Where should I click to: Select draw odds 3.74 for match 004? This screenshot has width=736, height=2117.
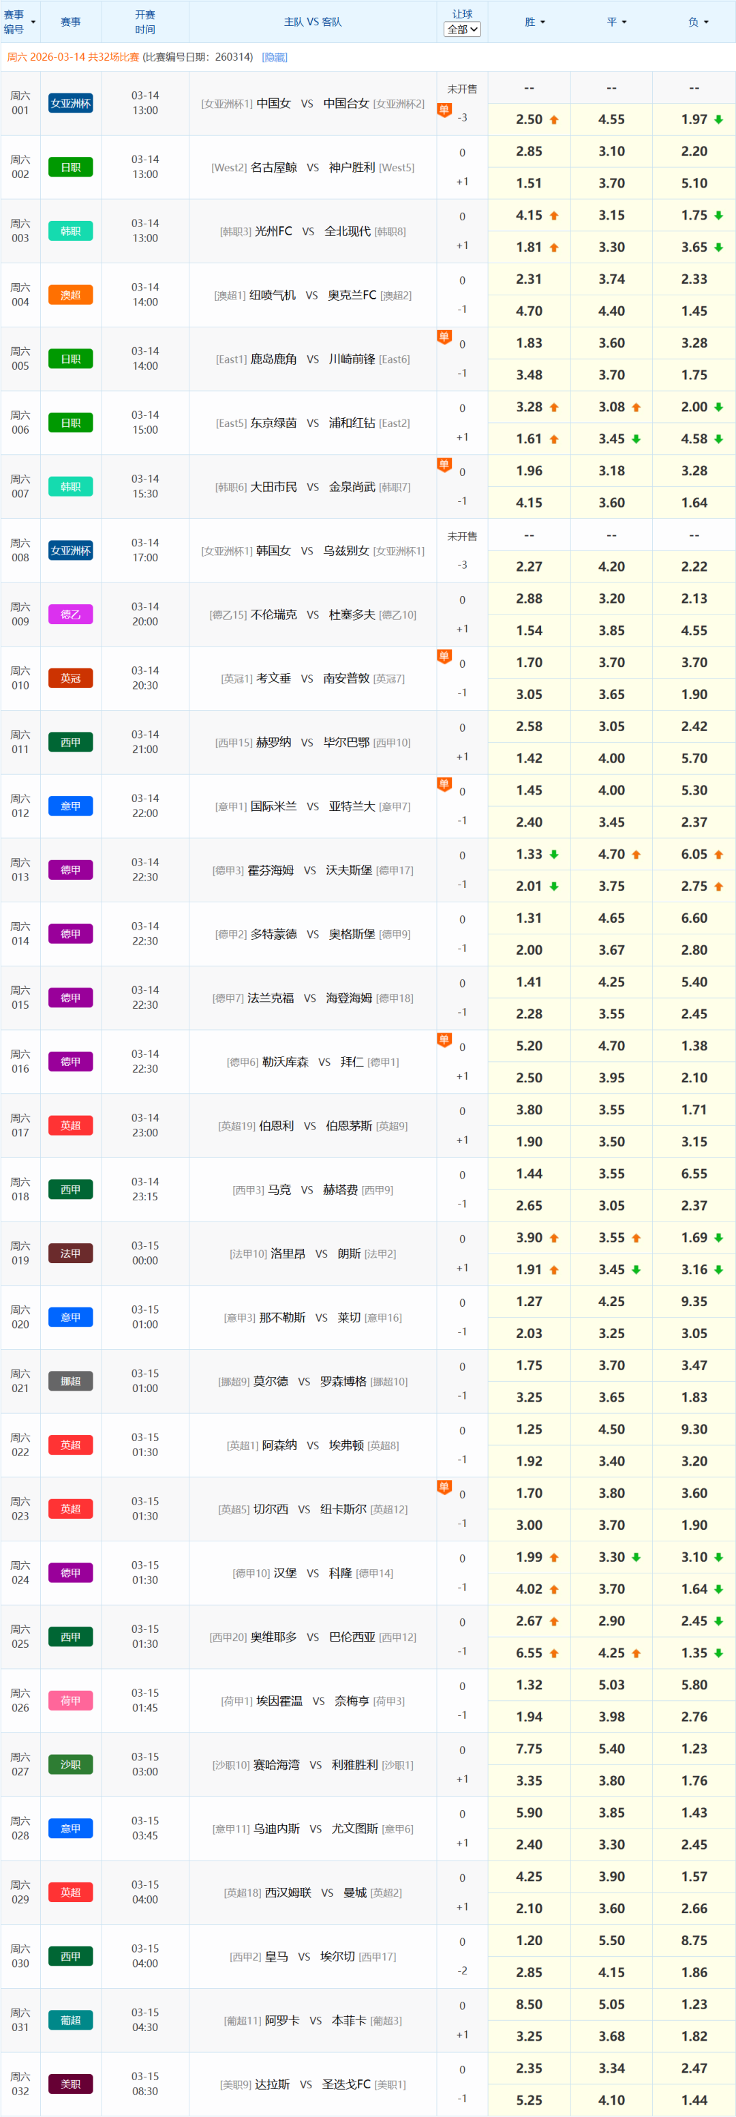pos(611,280)
